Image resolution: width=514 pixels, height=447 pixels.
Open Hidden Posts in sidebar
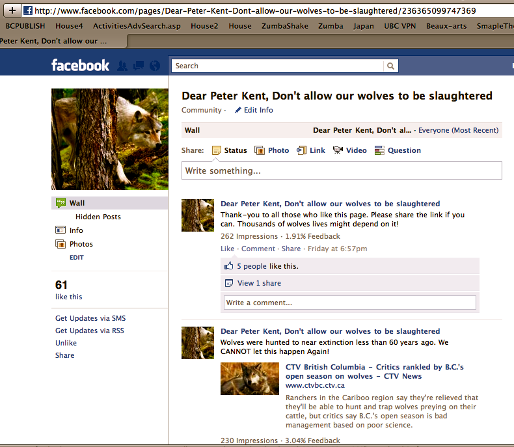(98, 217)
